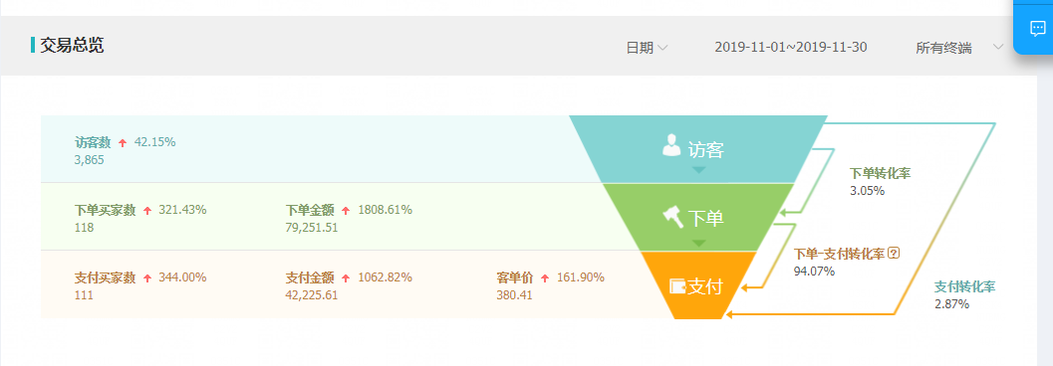1053x366 pixels.
Task: Open the chat message icon
Action: click(x=1037, y=28)
